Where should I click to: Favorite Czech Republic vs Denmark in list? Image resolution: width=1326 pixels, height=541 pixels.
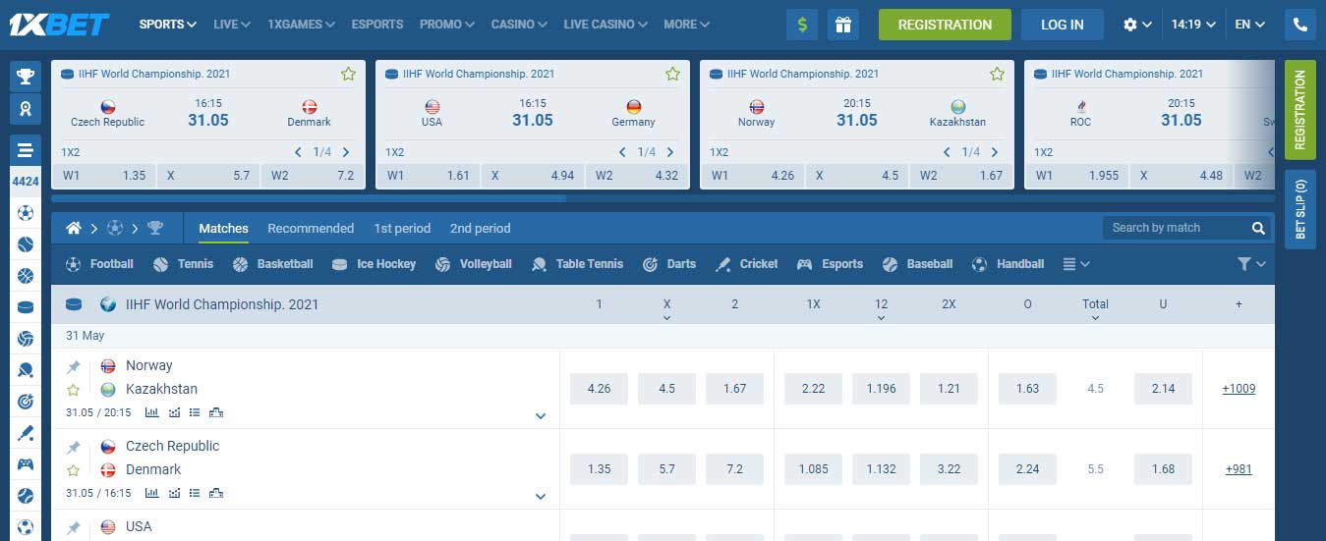74,470
